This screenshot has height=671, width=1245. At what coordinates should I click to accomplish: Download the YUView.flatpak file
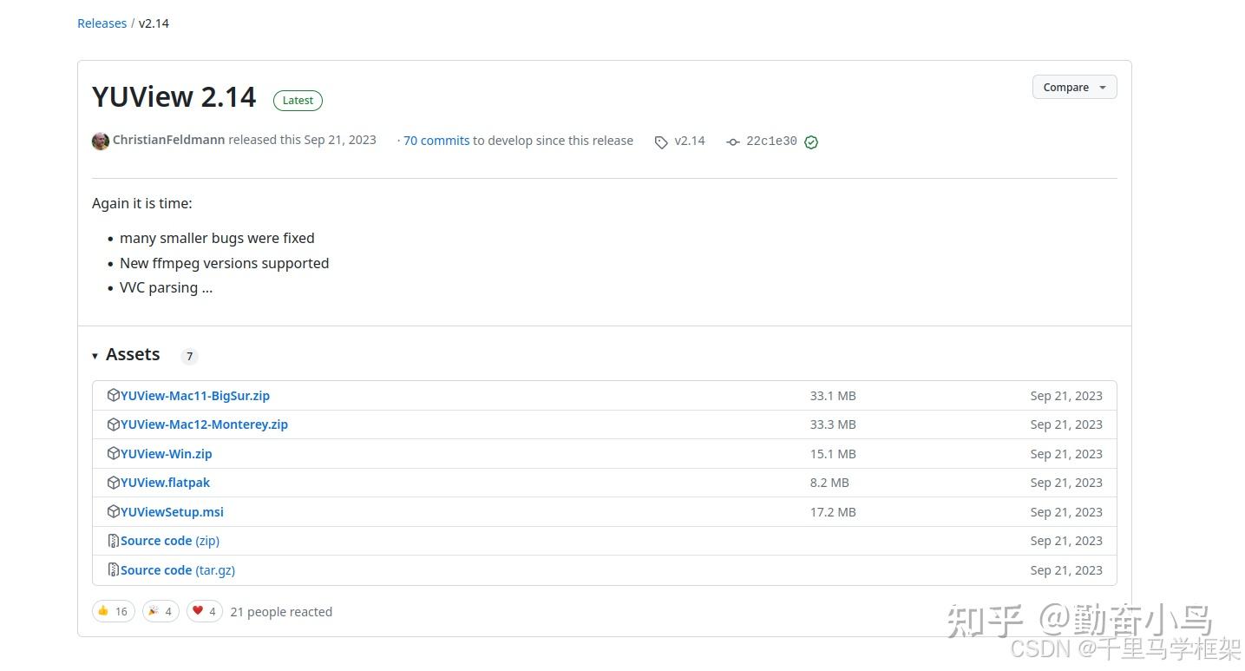pos(165,483)
